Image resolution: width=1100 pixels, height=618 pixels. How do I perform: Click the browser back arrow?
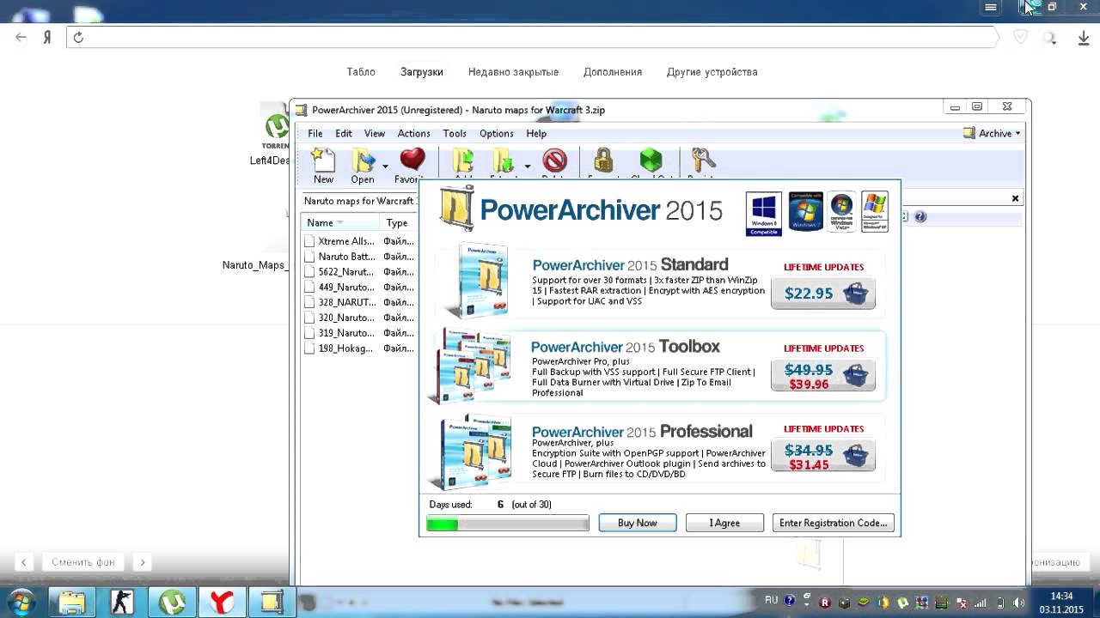21,37
